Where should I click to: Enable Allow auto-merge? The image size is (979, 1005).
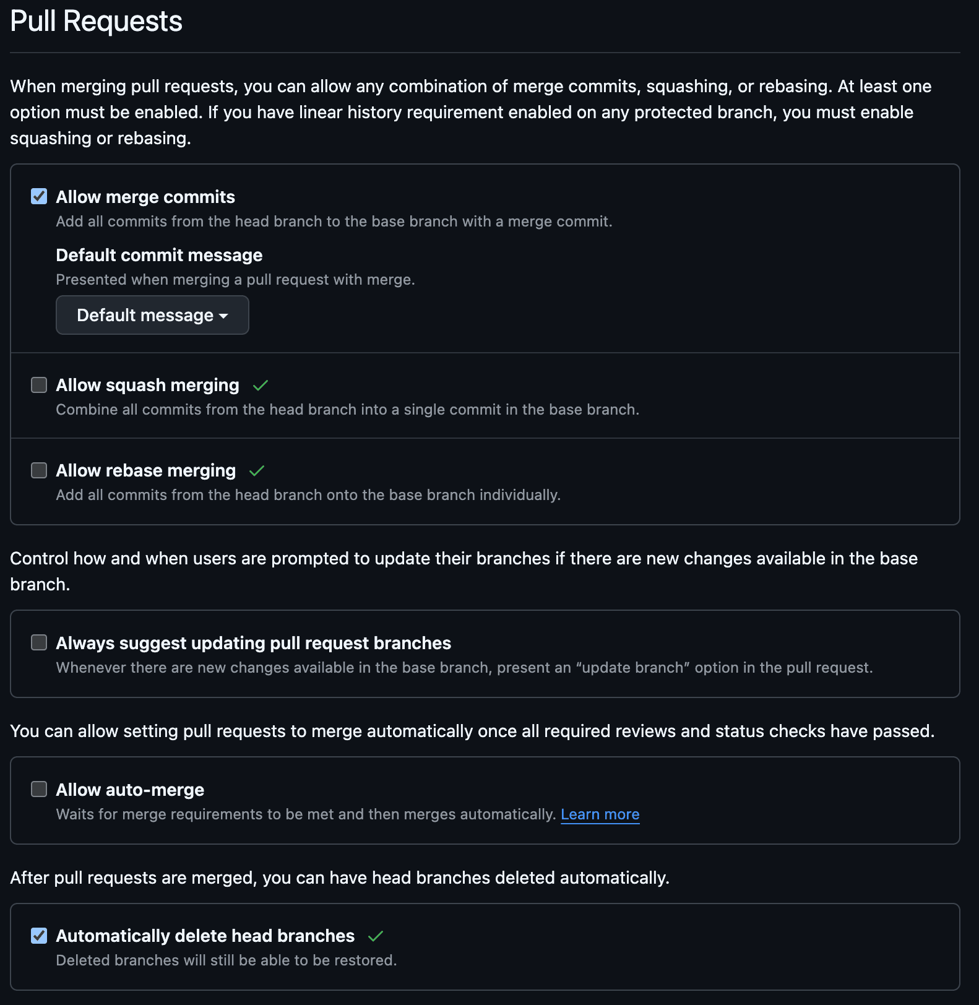pos(38,789)
